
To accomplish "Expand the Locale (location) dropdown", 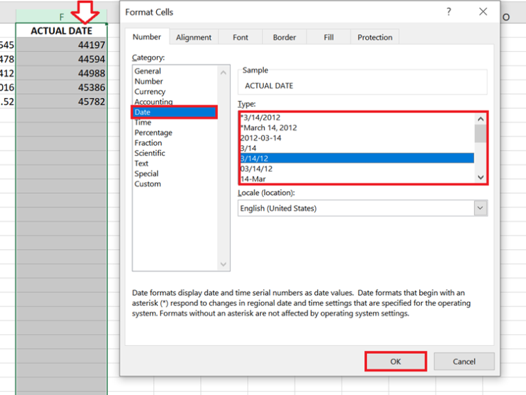I will [x=480, y=208].
